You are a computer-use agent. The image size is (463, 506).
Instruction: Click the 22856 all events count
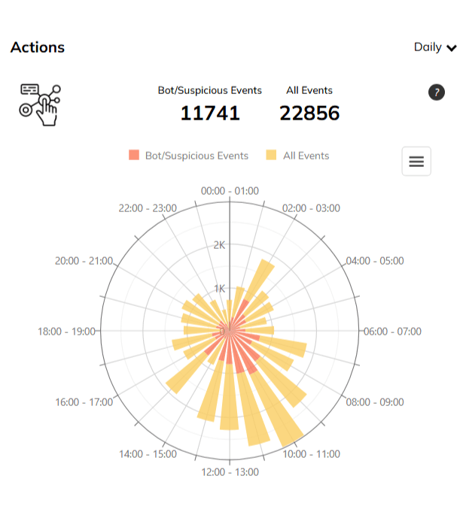(309, 114)
